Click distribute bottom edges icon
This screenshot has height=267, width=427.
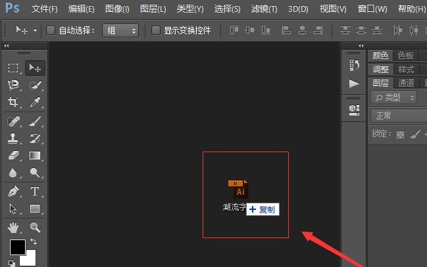click(377, 30)
